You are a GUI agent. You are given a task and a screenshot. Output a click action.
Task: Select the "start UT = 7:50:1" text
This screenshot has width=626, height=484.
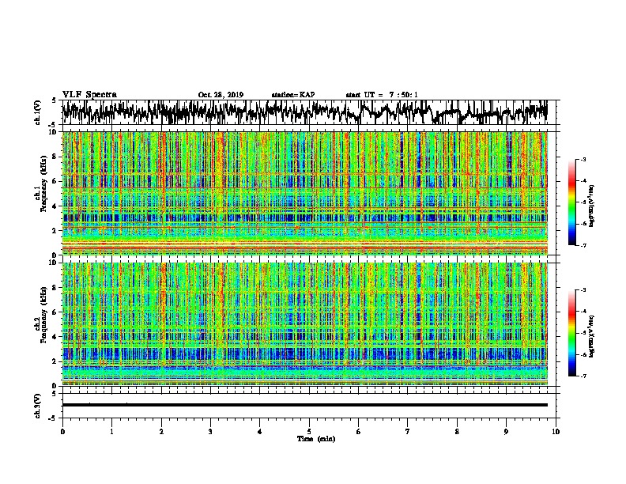tap(382, 95)
